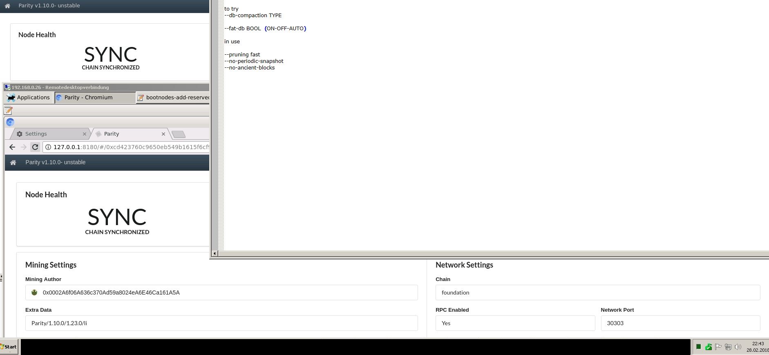Click the 'to try' line in the editor

(x=231, y=9)
